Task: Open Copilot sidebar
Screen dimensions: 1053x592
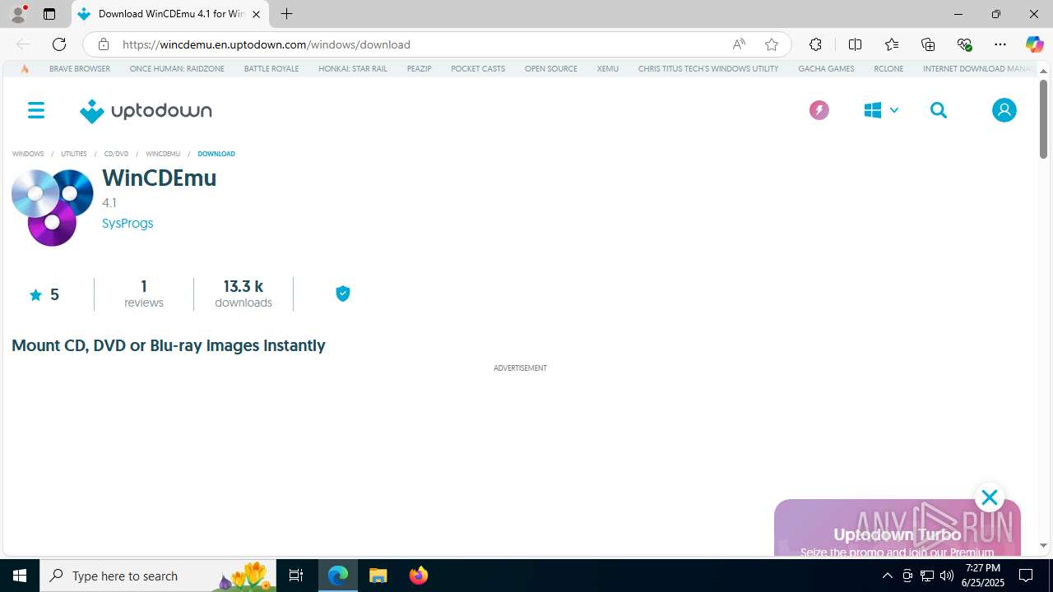Action: pyautogui.click(x=1034, y=44)
